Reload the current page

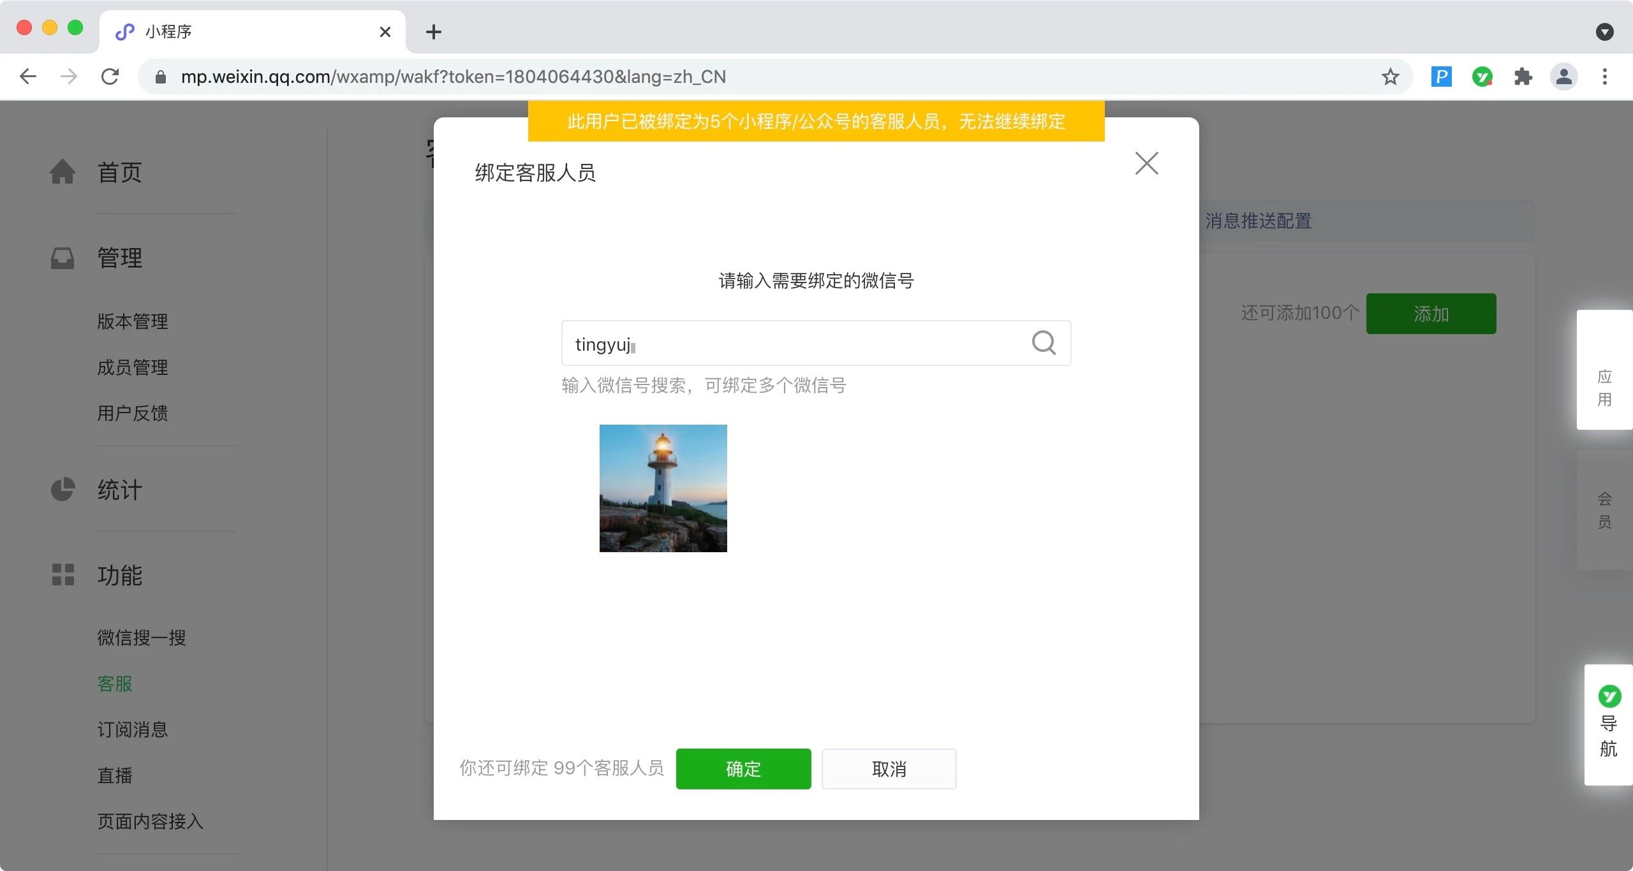tap(110, 77)
